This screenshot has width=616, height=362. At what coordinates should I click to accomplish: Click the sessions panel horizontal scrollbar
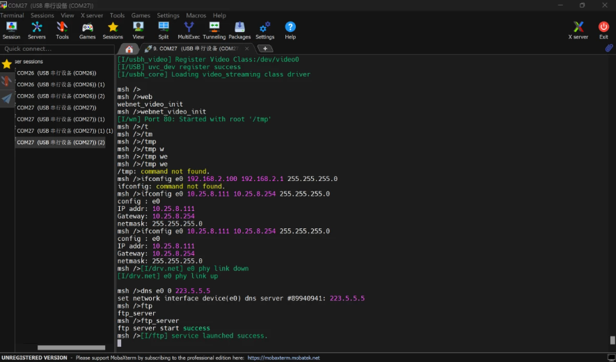click(x=71, y=347)
